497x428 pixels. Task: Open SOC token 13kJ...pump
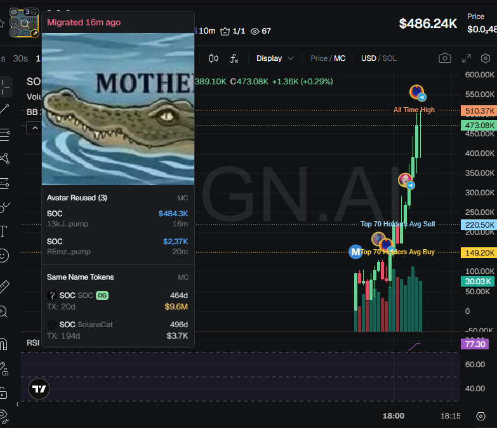tap(117, 218)
